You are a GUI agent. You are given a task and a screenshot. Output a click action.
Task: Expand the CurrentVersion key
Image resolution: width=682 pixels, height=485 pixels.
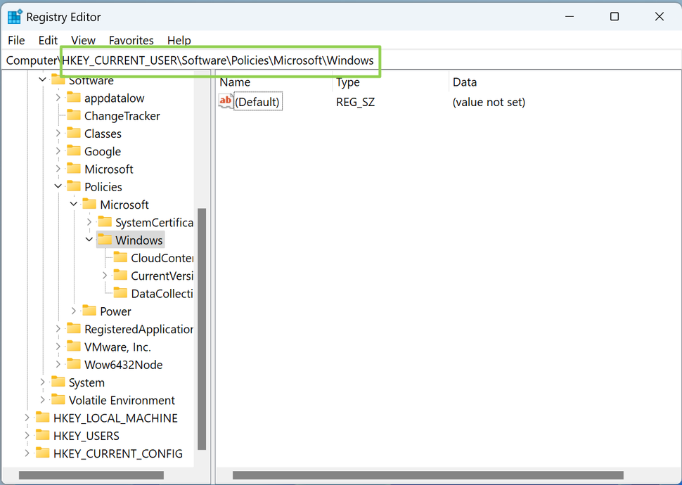pos(103,276)
